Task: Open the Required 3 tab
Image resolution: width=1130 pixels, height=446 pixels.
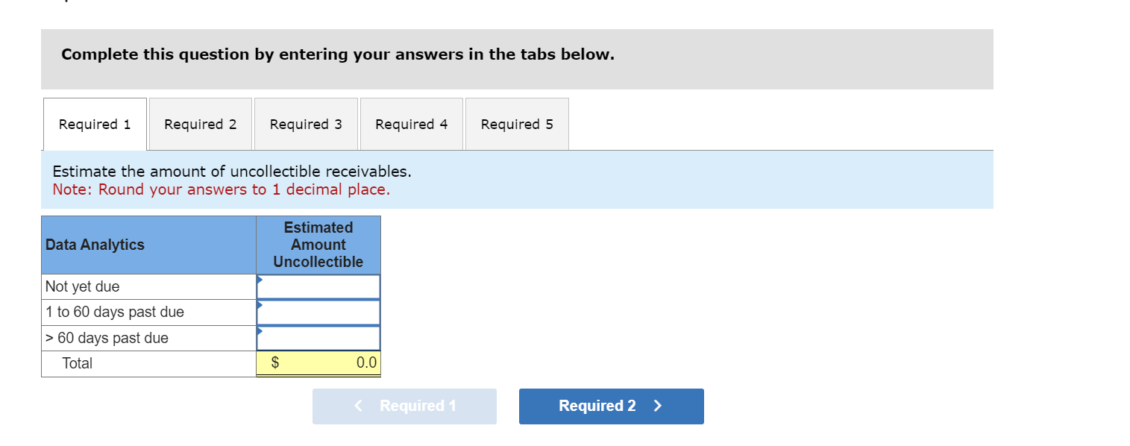Action: click(x=306, y=123)
